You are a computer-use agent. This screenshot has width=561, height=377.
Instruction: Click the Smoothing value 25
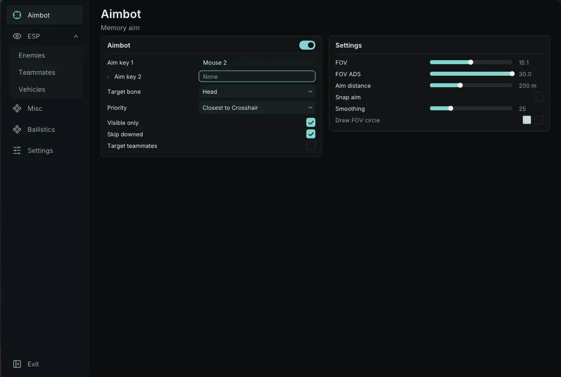522,109
